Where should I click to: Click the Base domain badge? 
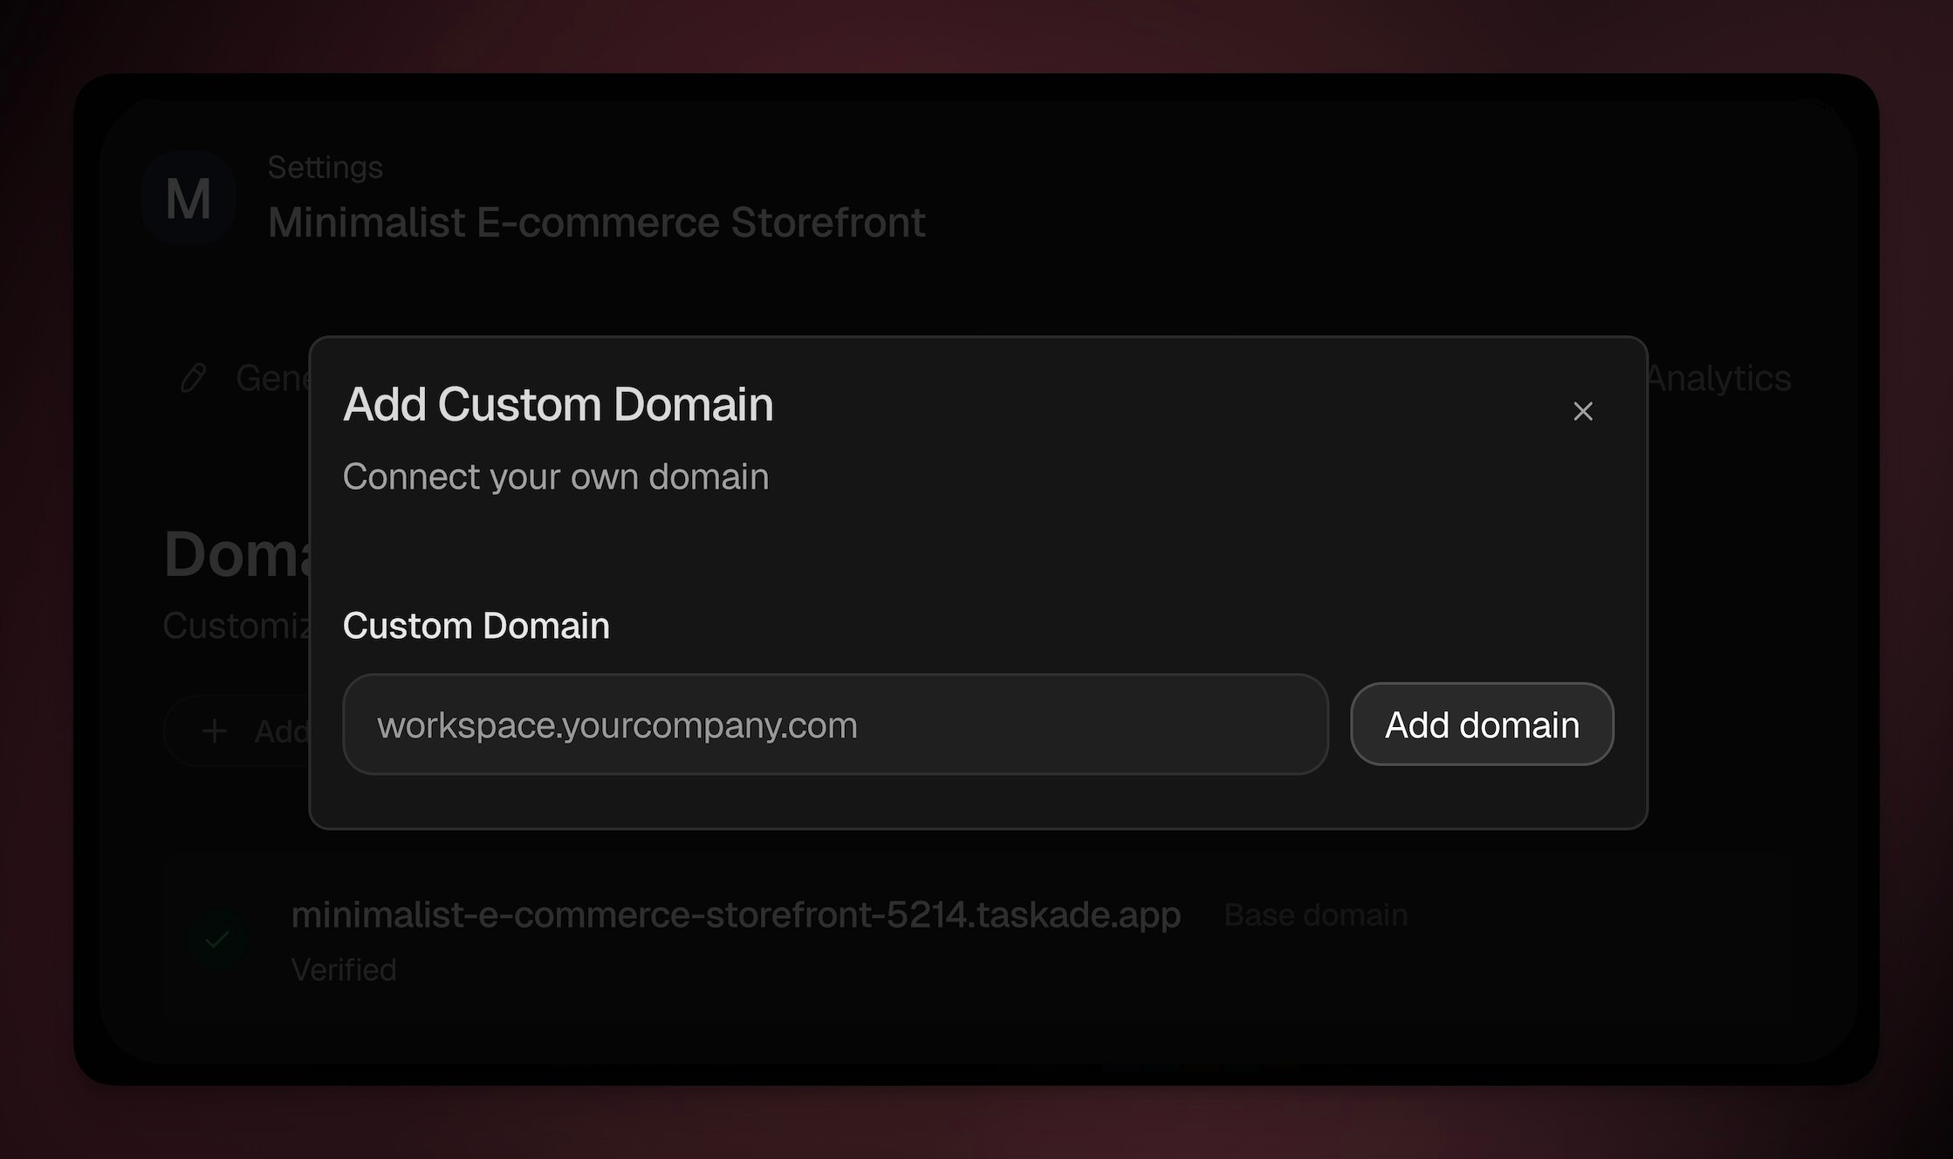point(1315,915)
